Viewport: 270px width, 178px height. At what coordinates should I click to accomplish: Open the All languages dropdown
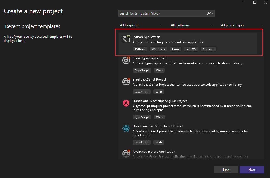click(x=141, y=25)
